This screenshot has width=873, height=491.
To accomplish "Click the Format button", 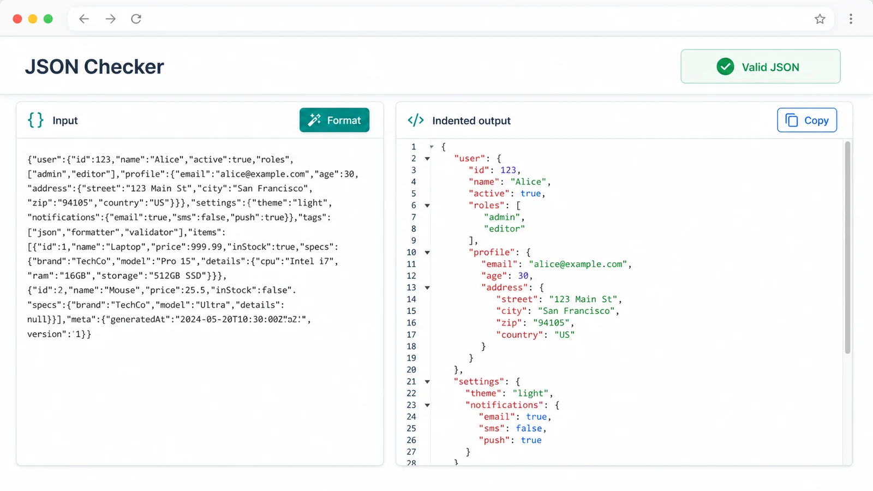I will [334, 120].
